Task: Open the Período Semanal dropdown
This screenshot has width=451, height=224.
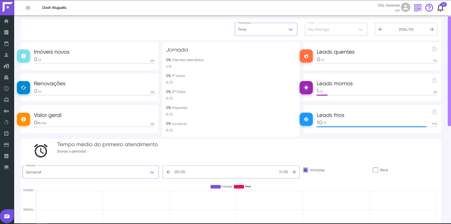Action: [91, 172]
